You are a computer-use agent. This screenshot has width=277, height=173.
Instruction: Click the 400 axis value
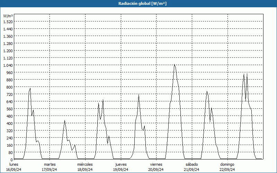(10, 124)
